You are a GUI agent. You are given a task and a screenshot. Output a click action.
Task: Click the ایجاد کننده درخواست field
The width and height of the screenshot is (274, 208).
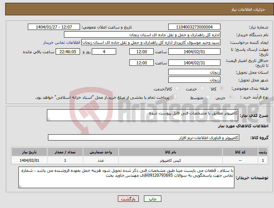(151, 42)
